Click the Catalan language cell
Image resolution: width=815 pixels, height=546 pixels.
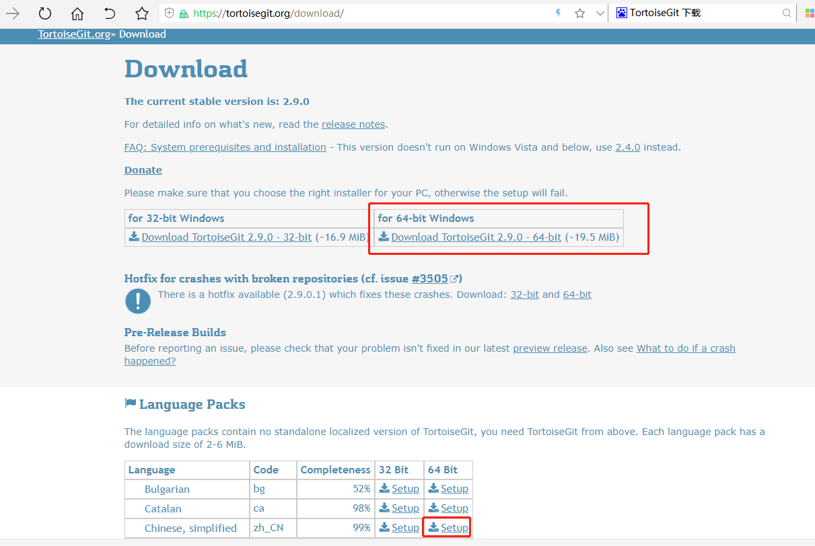187,508
